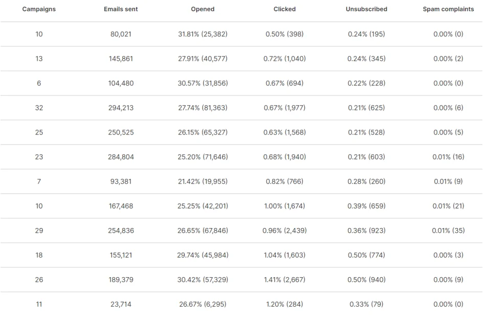Sort by the Emails sent column header
Image resolution: width=486 pixels, height=317 pixels.
click(121, 9)
